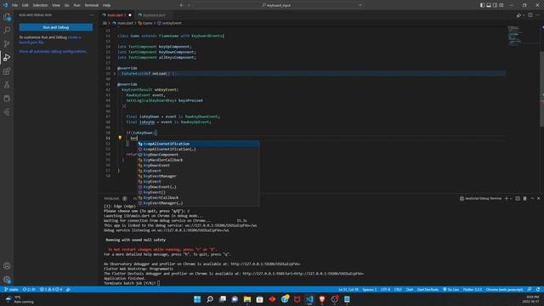
Task: Click the UTF-8 encoding status
Action: [385, 289]
